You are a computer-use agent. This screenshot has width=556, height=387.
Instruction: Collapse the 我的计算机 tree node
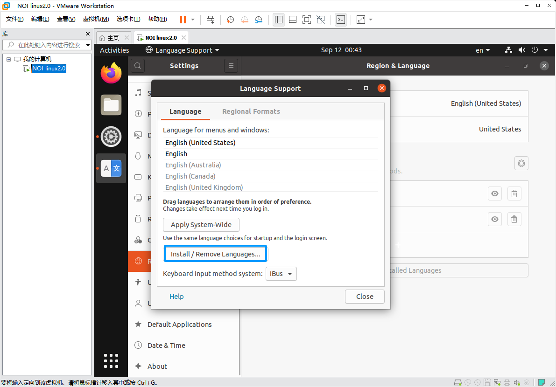coord(8,59)
